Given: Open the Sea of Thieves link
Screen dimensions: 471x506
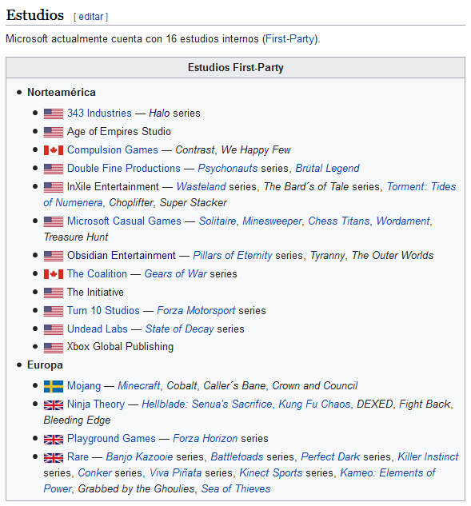Looking at the screenshot, I should (x=236, y=488).
